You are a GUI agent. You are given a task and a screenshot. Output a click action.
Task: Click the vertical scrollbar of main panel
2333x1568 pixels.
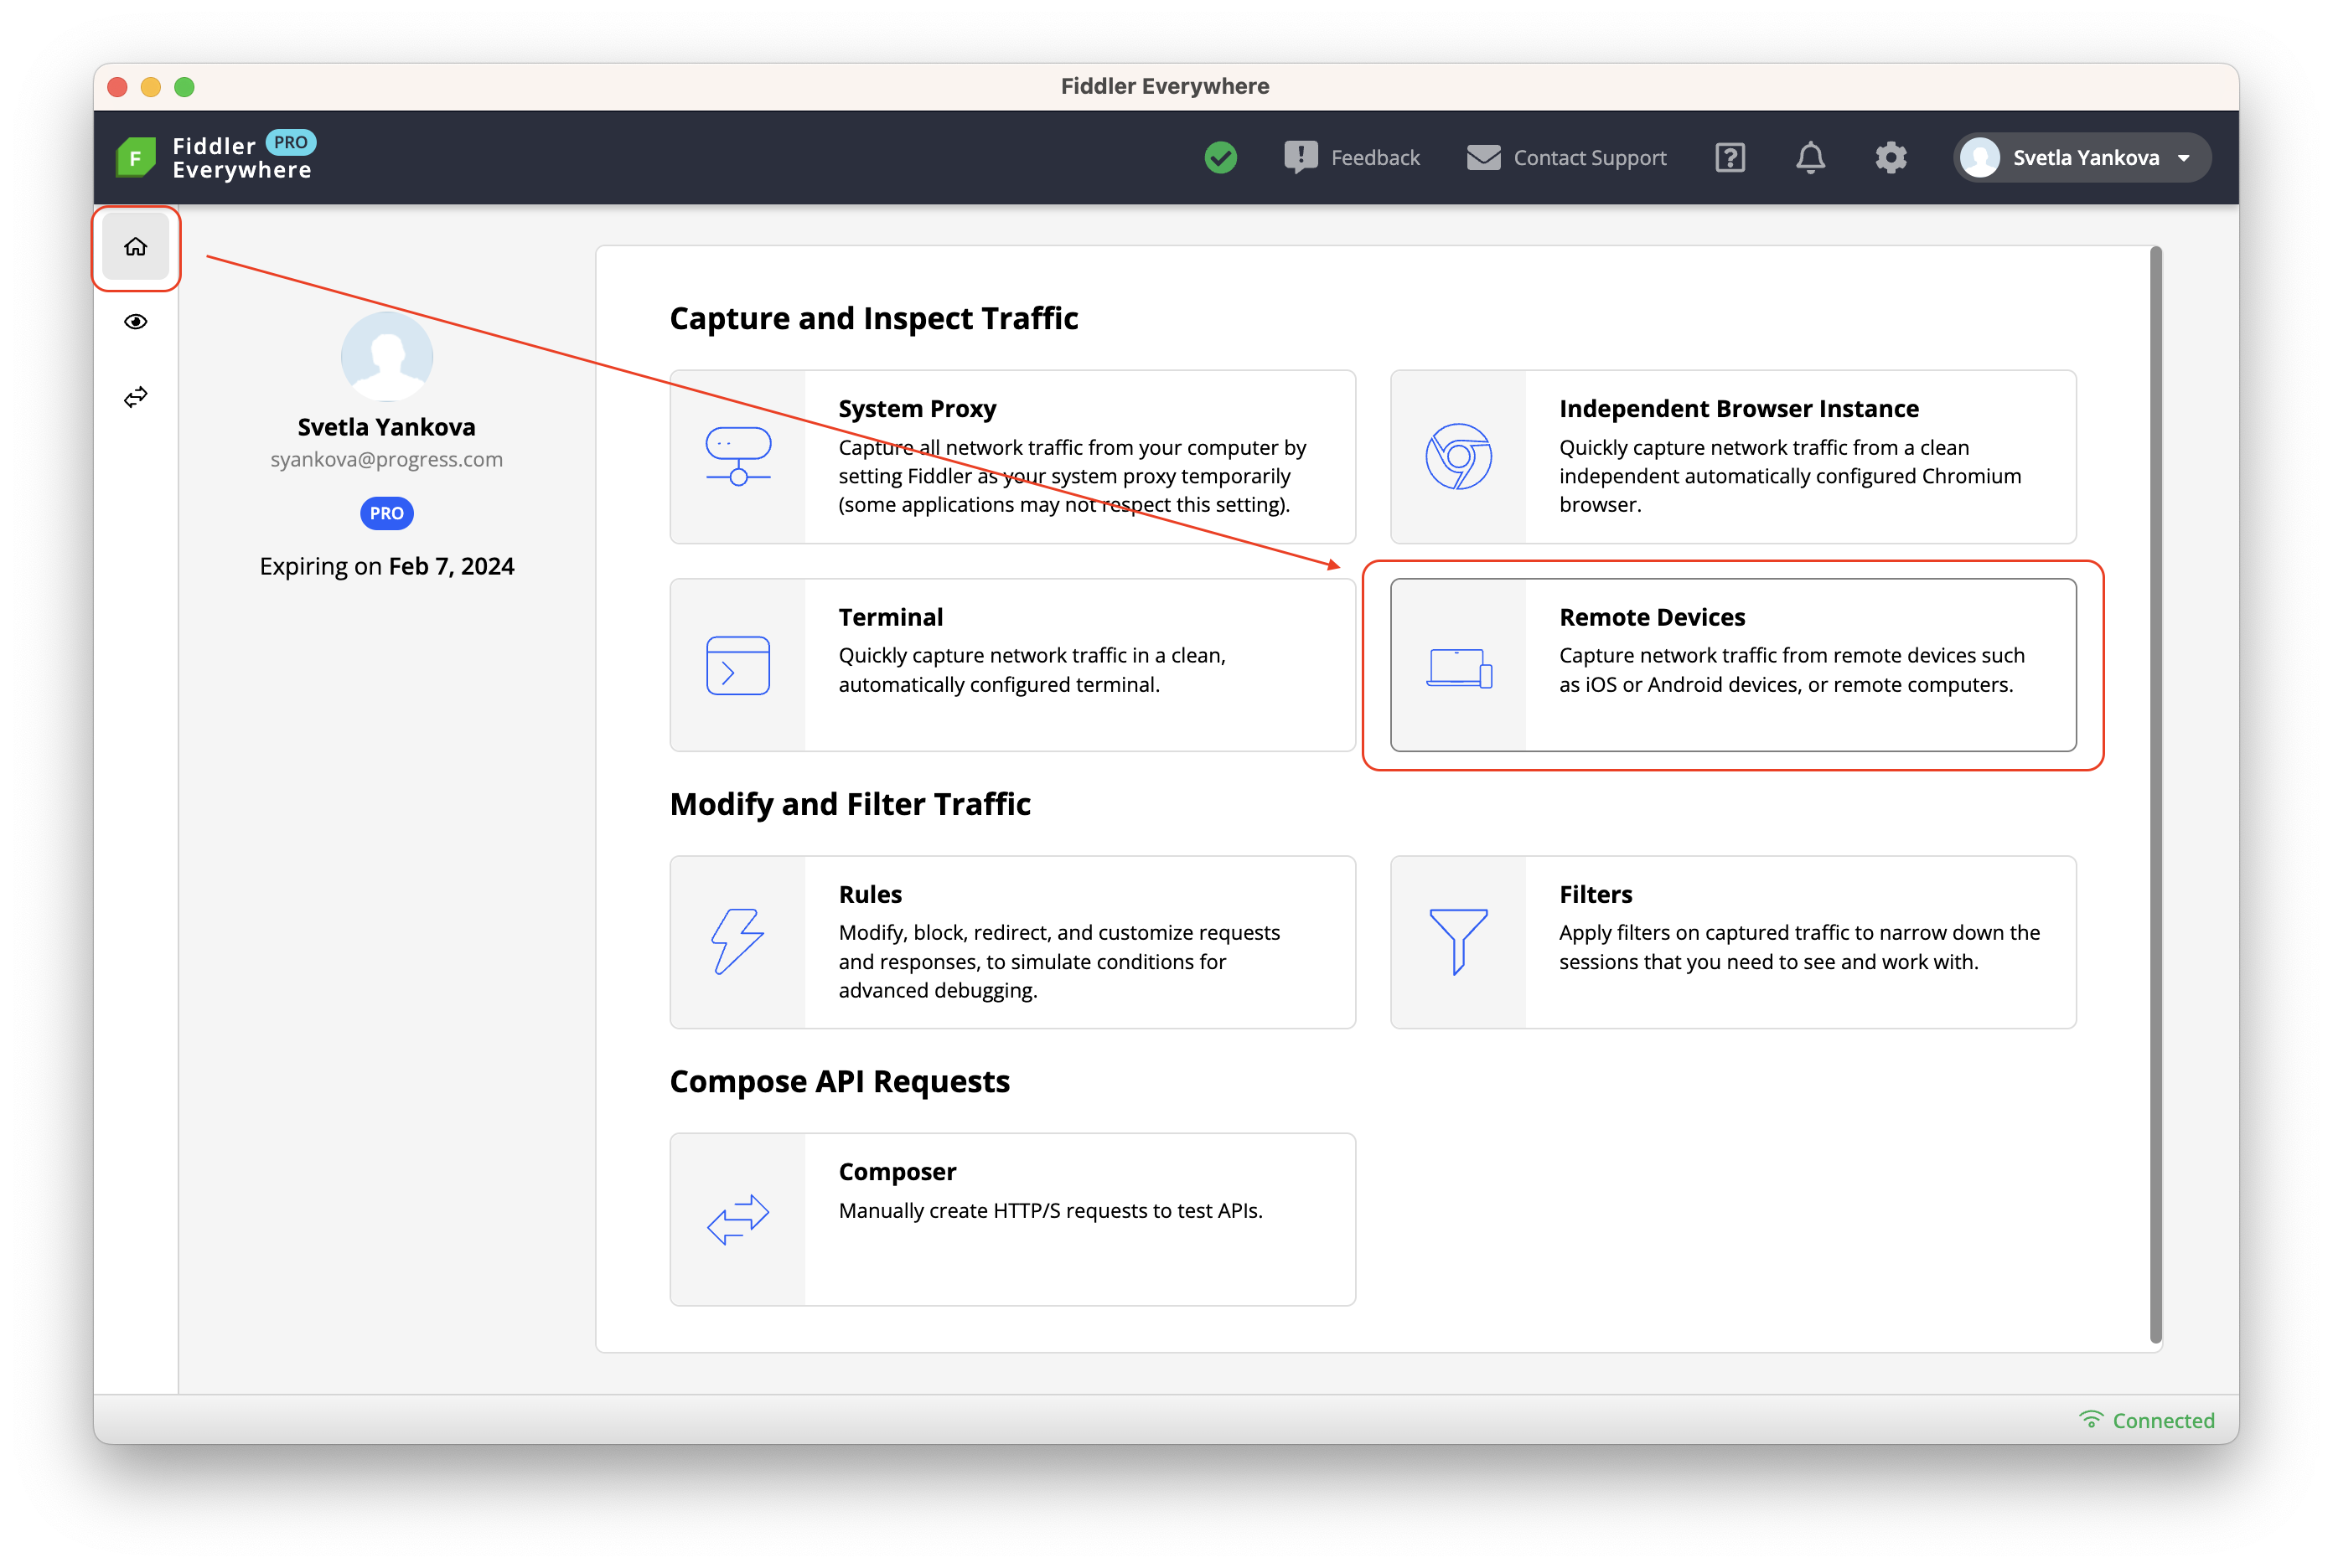pyautogui.click(x=2156, y=795)
